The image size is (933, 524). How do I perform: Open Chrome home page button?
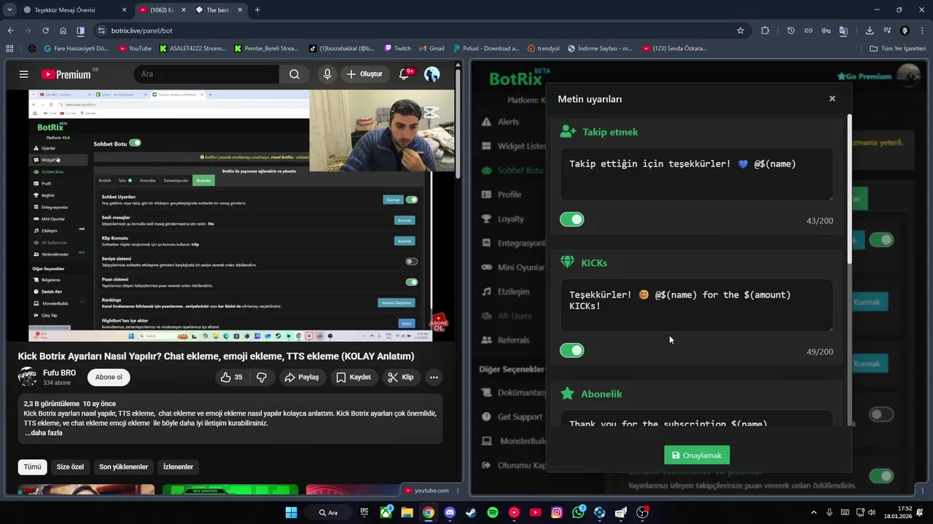(x=63, y=31)
